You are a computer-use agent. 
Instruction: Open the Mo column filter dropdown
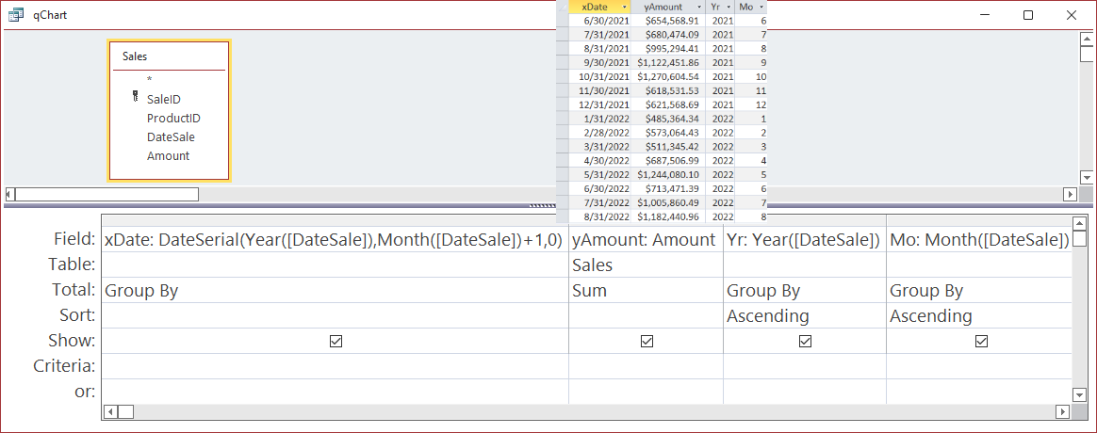(x=761, y=7)
